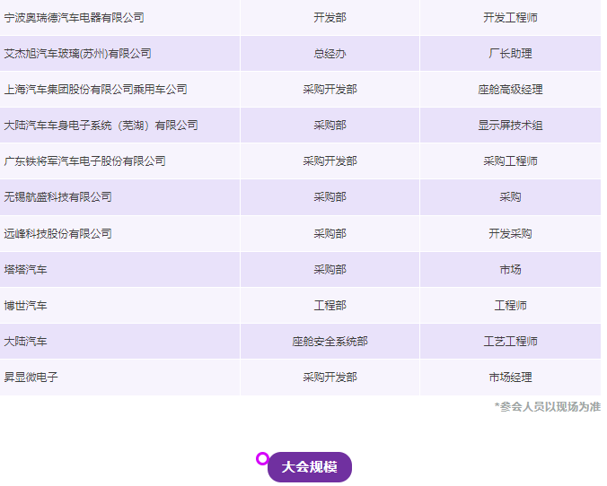
Task: Click 采购开发部 in 上海汽车集团 row
Action: click(330, 90)
